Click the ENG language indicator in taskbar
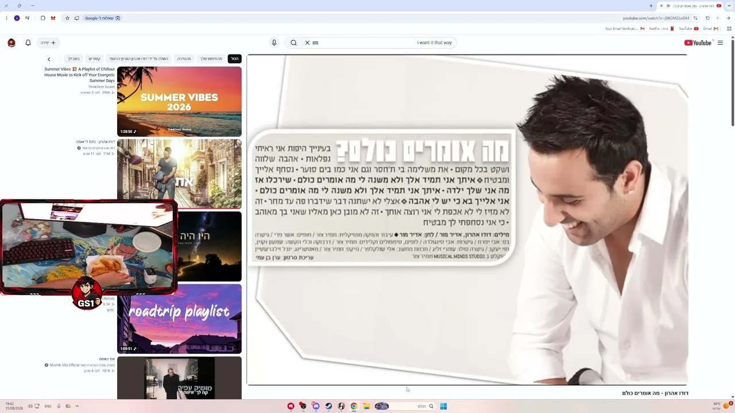Screen dimensions: 735x413 [48, 406]
